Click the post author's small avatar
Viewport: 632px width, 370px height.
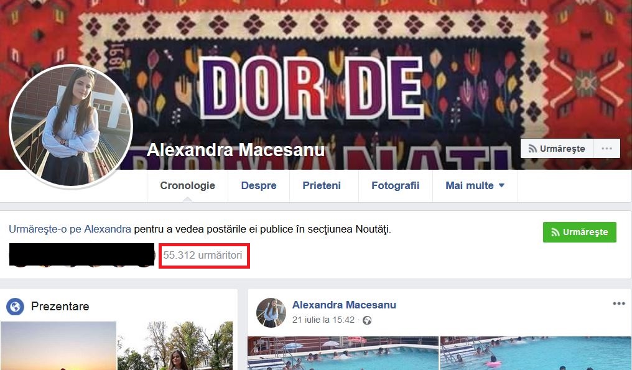coord(271,313)
